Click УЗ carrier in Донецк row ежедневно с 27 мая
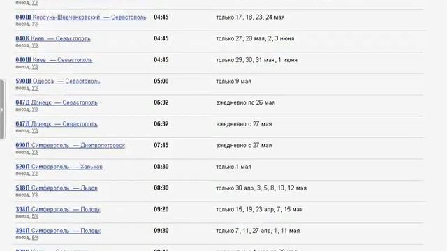 [x=35, y=131]
